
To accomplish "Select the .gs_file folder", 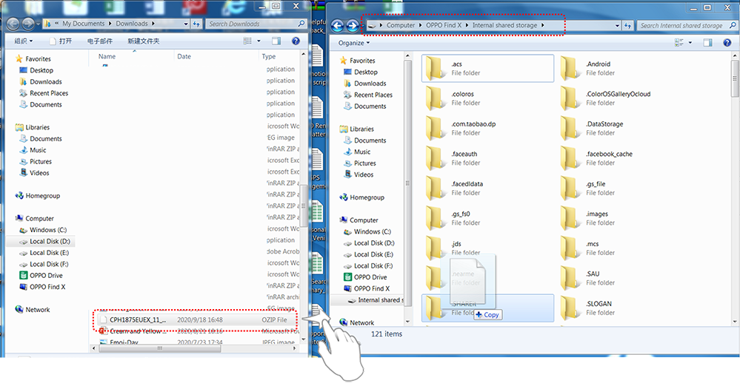I will pyautogui.click(x=587, y=188).
